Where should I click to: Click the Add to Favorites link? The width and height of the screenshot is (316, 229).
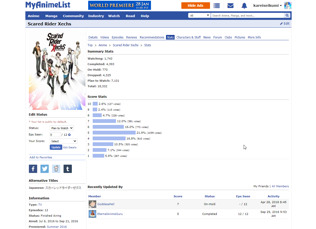coord(41,157)
